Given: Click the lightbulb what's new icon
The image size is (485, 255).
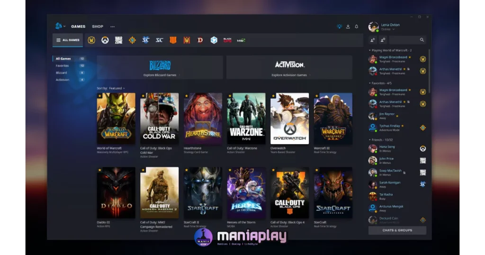Looking at the screenshot, I should [339, 27].
